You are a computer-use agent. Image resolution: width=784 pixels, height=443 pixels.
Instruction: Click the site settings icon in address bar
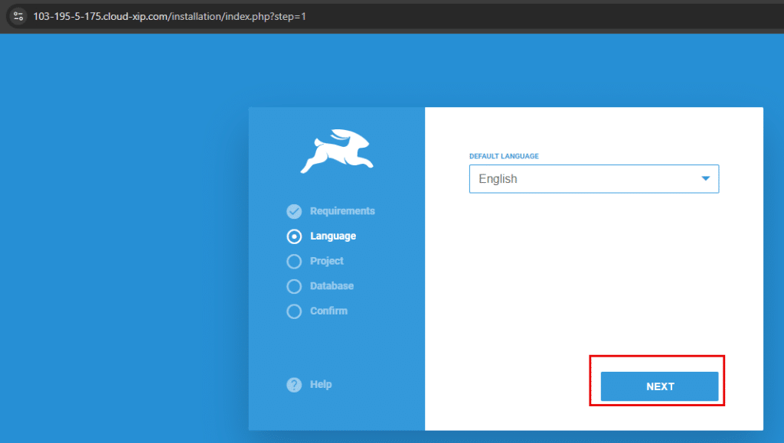[18, 17]
